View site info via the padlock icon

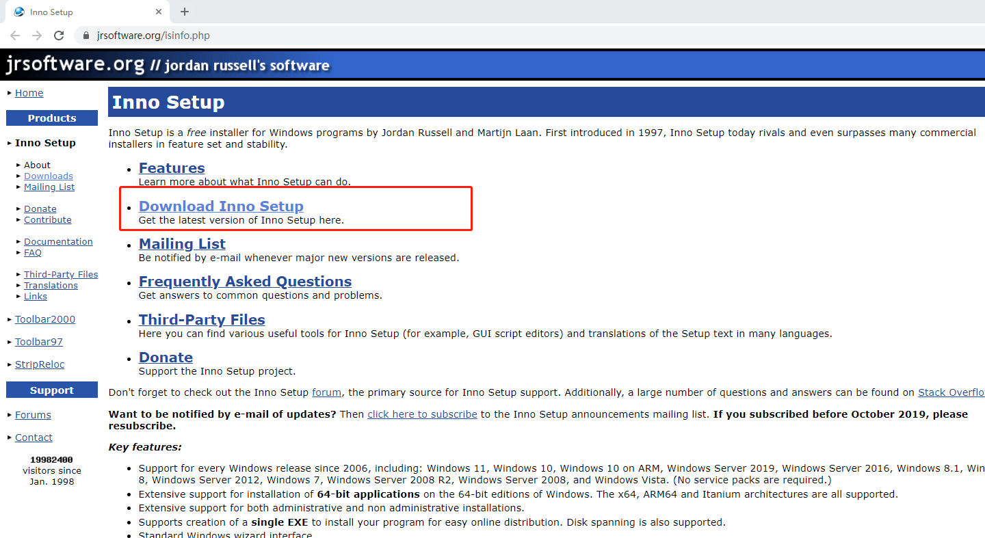(x=86, y=36)
